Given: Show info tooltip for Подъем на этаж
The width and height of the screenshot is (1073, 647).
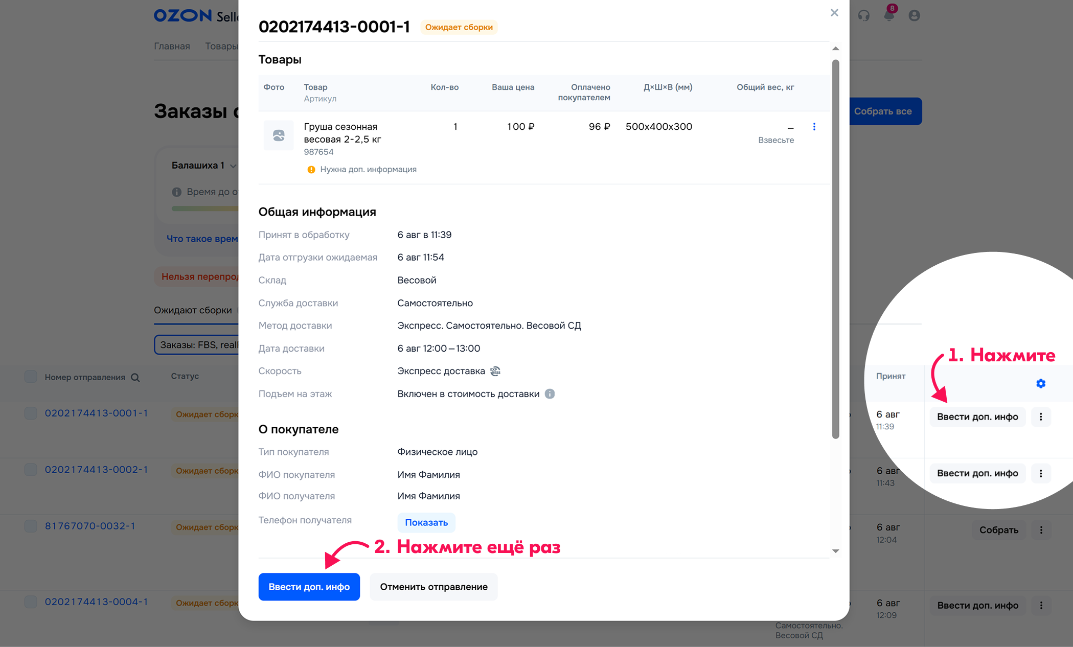Looking at the screenshot, I should (x=550, y=394).
